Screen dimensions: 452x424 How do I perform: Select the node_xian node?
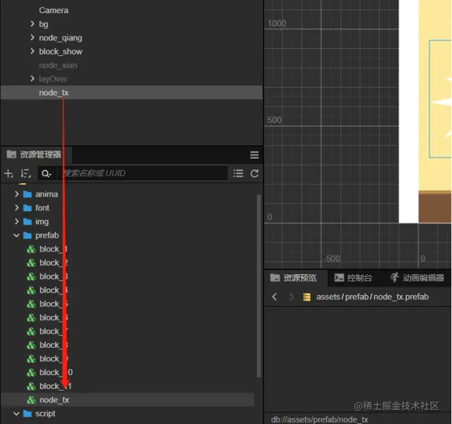tap(58, 65)
